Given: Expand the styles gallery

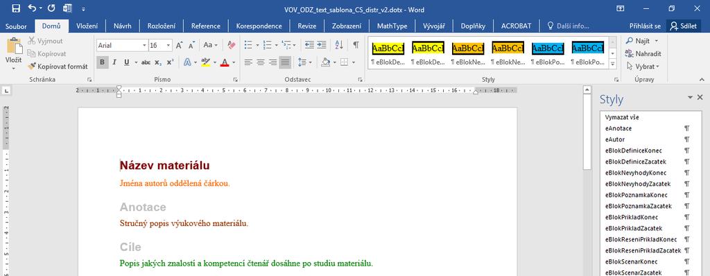Looking at the screenshot, I should tap(613, 64).
